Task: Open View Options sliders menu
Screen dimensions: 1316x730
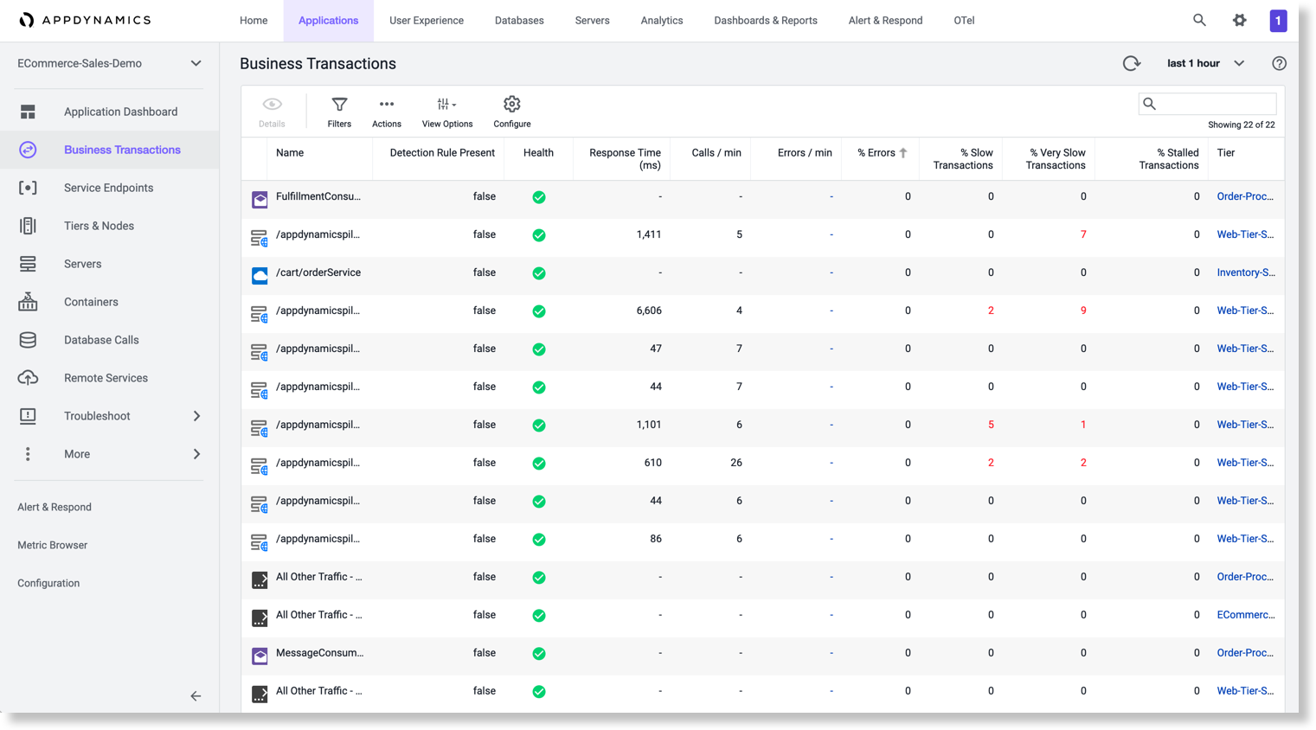Action: [446, 105]
